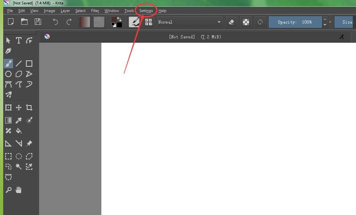Increase opacity with up arrow
The image size is (356, 215).
tap(325, 19)
